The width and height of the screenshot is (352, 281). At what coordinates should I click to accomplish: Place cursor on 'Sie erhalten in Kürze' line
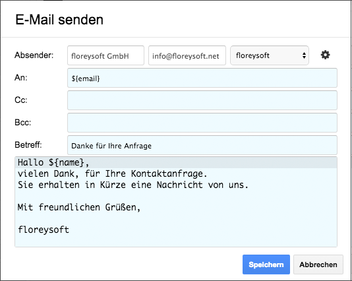(133, 185)
